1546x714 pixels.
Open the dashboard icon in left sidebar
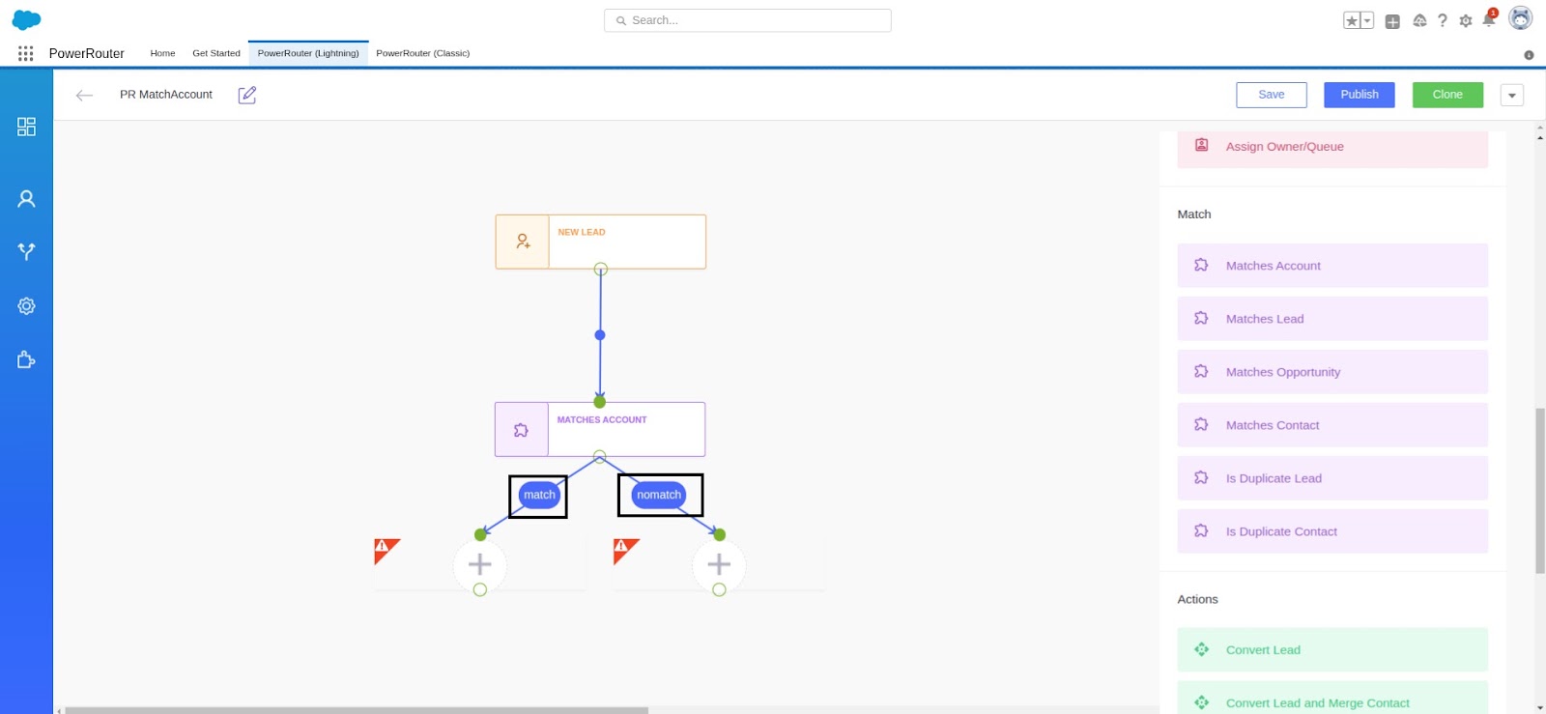(x=26, y=127)
